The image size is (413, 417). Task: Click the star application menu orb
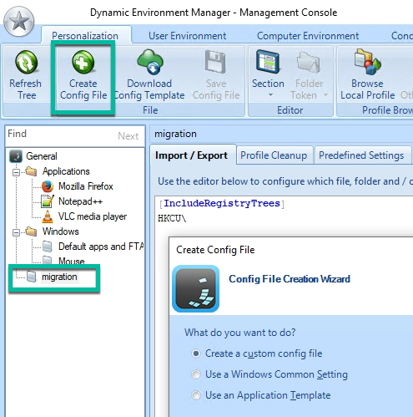[x=19, y=22]
